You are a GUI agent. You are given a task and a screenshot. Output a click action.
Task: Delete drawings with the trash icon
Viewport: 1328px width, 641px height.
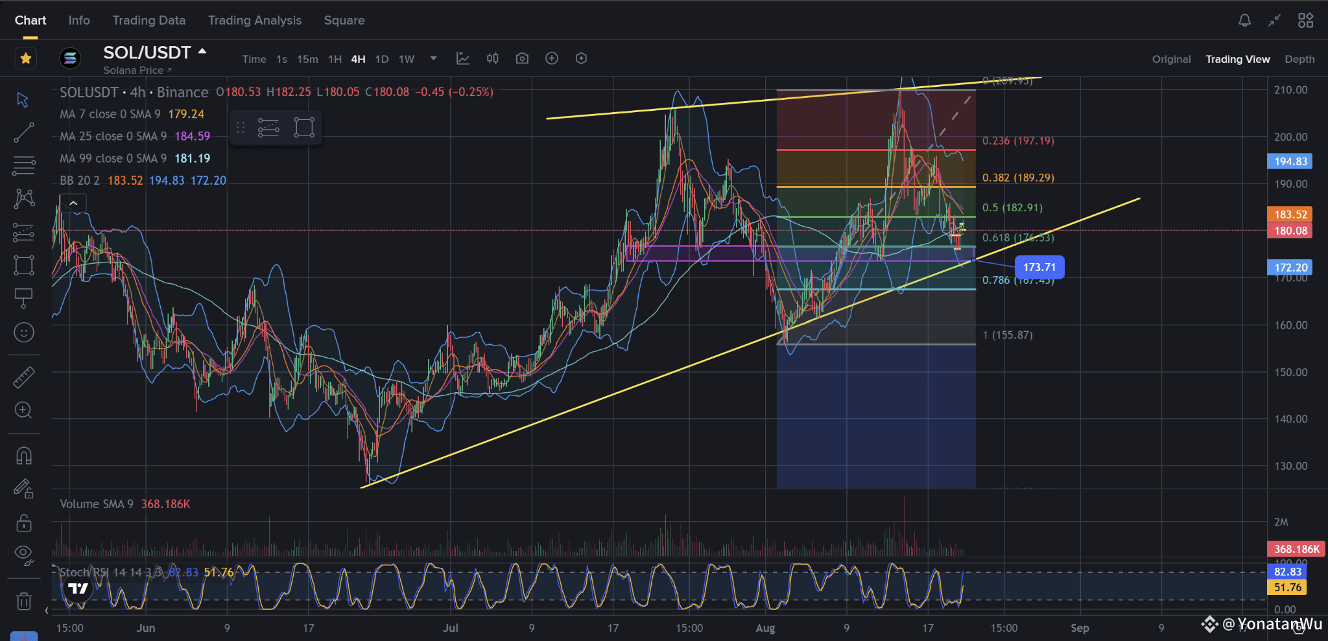[24, 601]
